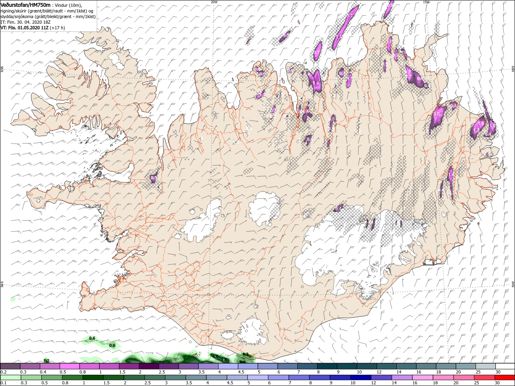Click the '(+17 h)' forecast offset text
This screenshot has width=515, height=386.
coord(58,28)
